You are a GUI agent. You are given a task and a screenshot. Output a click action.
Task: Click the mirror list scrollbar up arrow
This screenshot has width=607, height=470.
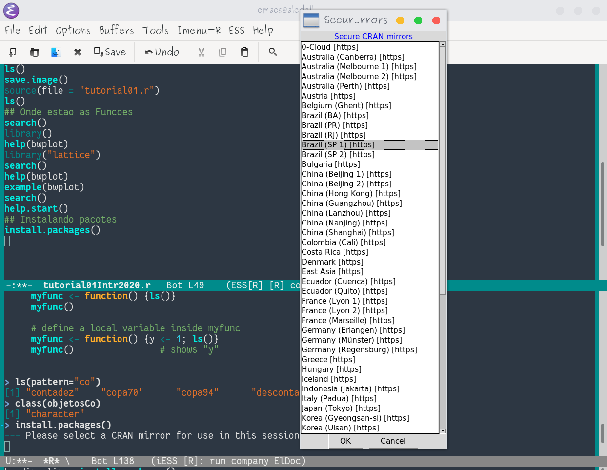443,45
